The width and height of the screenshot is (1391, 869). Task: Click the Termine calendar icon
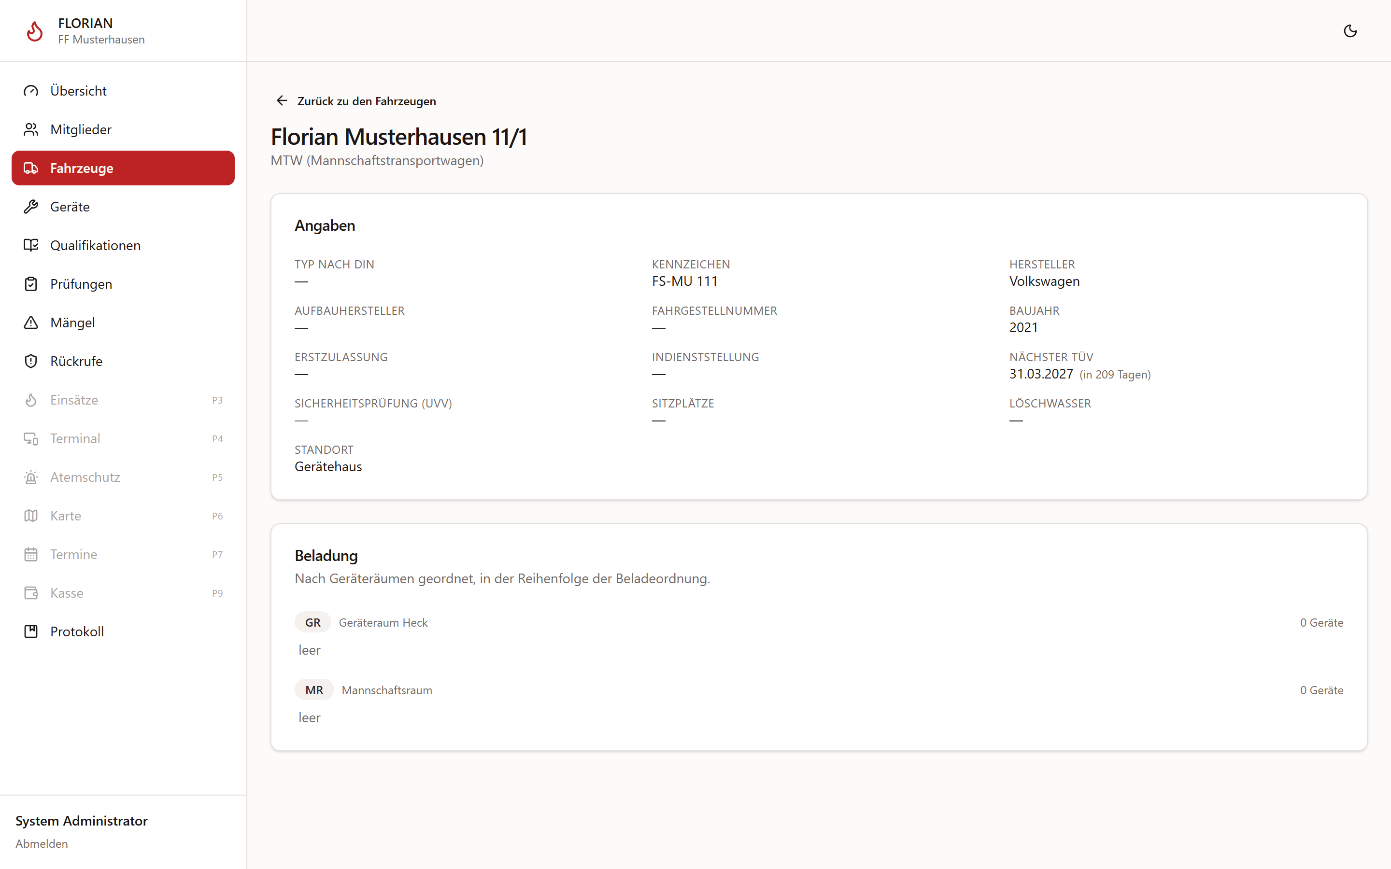[x=31, y=554]
